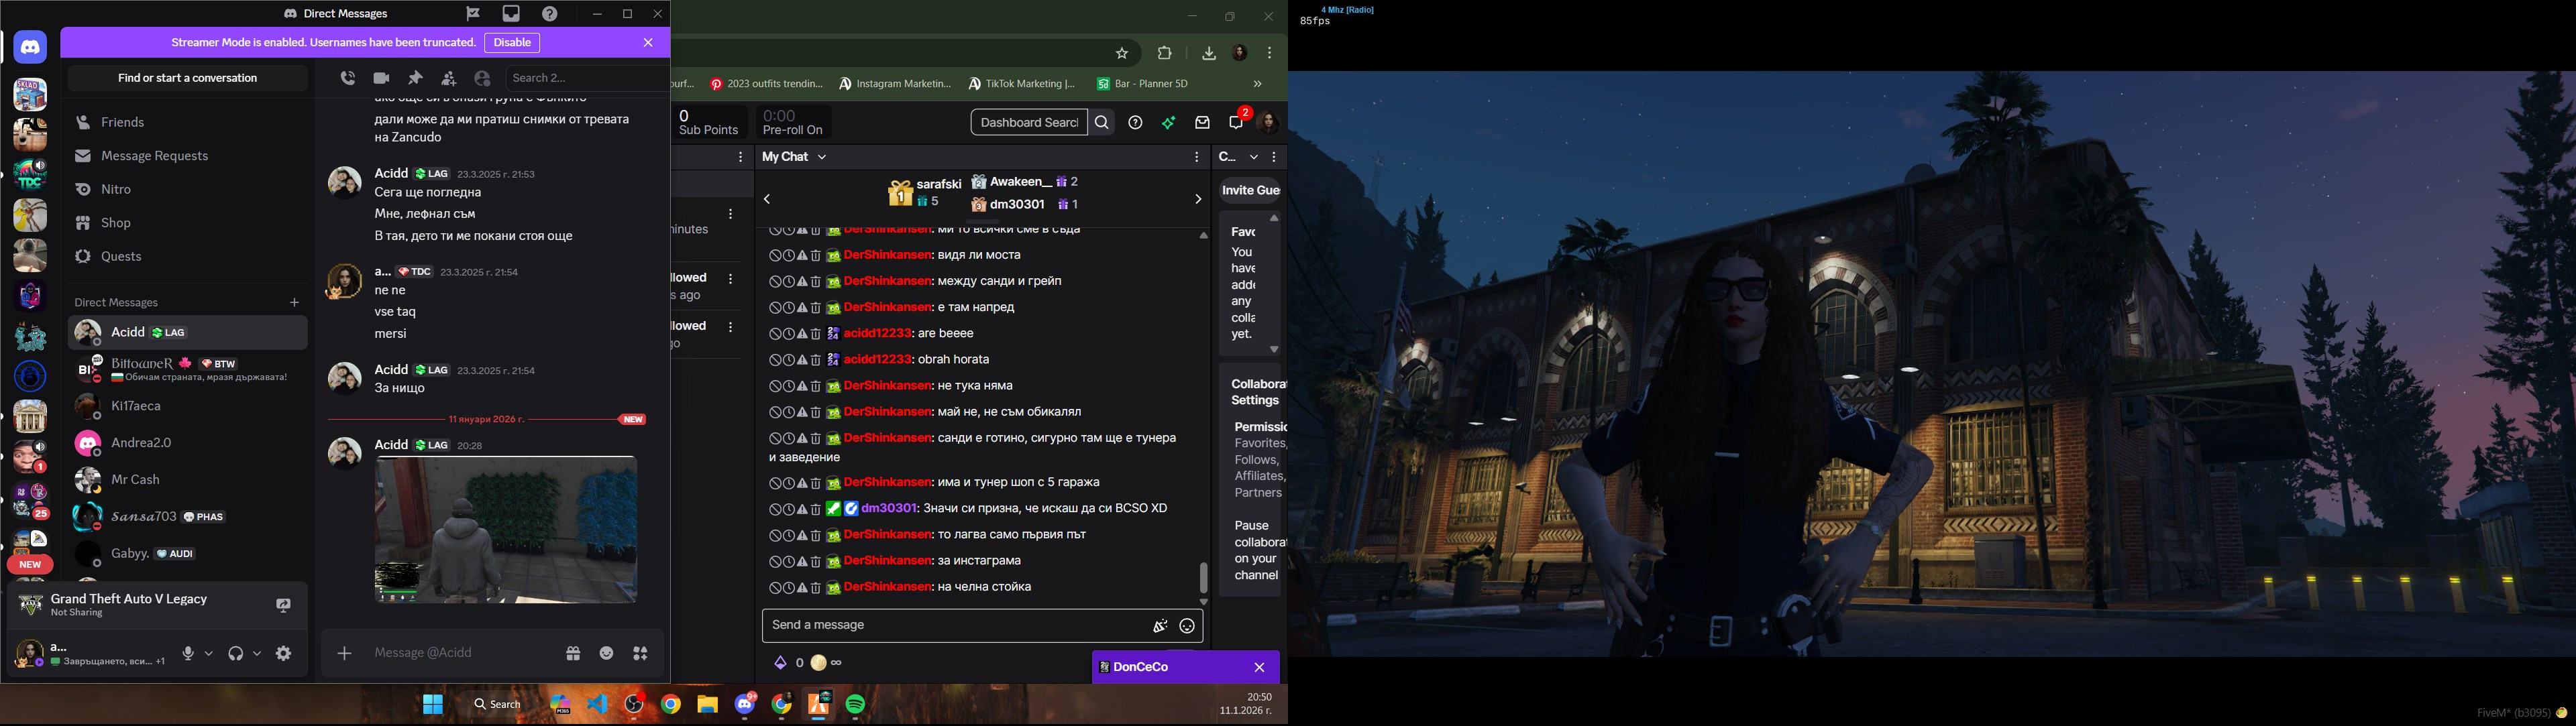Go to Nitro in Discord sidebar
The image size is (2576, 726).
(x=188, y=189)
